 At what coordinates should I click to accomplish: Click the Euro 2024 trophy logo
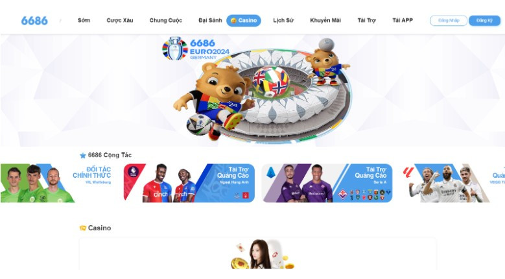click(x=175, y=48)
